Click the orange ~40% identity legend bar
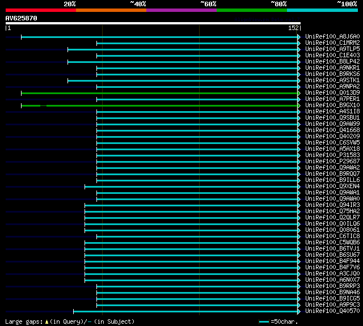The image size is (363, 326). tap(111, 10)
